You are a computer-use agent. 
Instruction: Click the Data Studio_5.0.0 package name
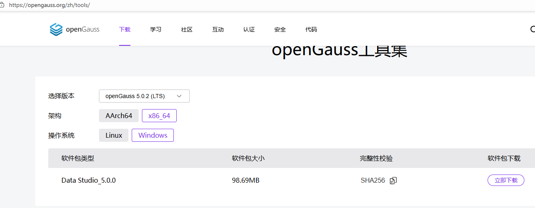pos(89,180)
